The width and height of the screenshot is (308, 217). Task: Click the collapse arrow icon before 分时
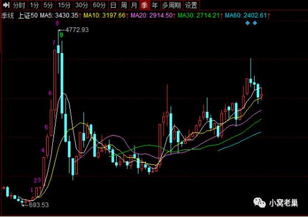[x=6, y=4]
